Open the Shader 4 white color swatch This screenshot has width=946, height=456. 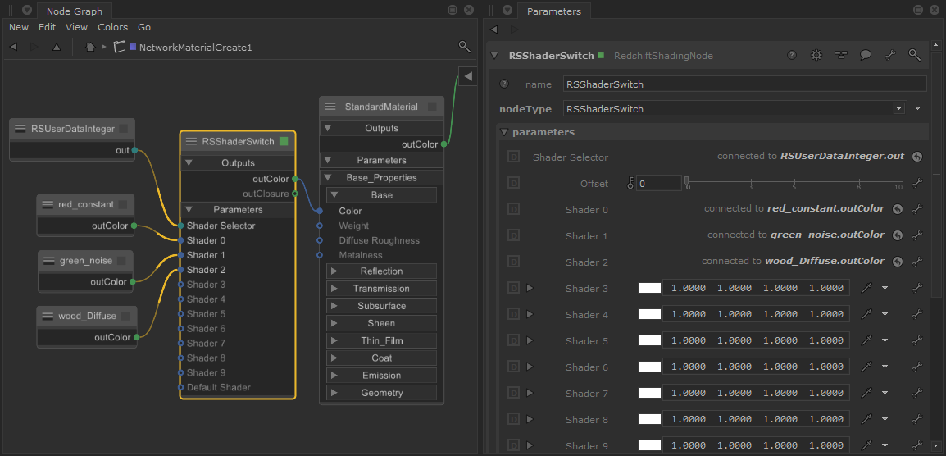pyautogui.click(x=650, y=315)
